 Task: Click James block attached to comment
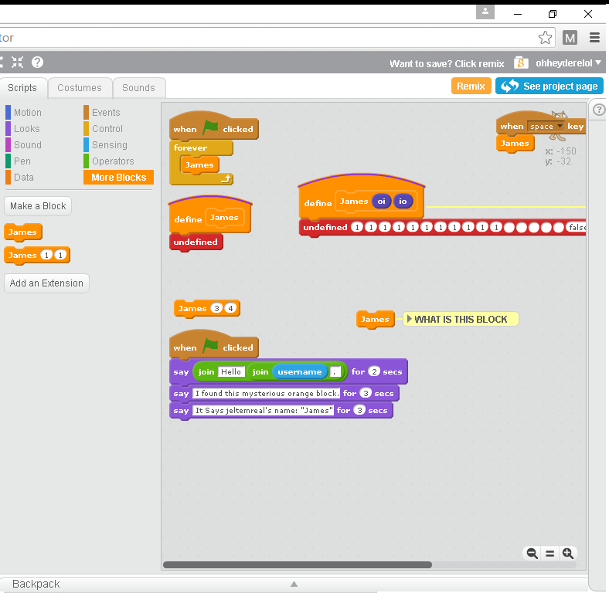(x=375, y=320)
